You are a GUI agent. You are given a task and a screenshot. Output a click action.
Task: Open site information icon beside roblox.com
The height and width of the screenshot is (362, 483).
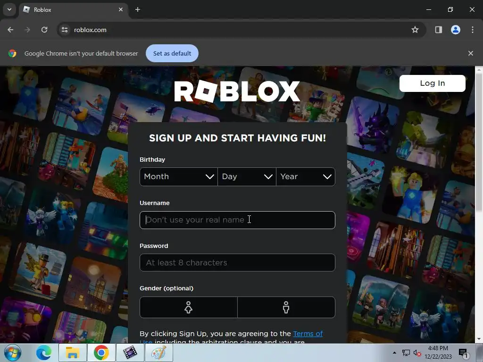64,30
